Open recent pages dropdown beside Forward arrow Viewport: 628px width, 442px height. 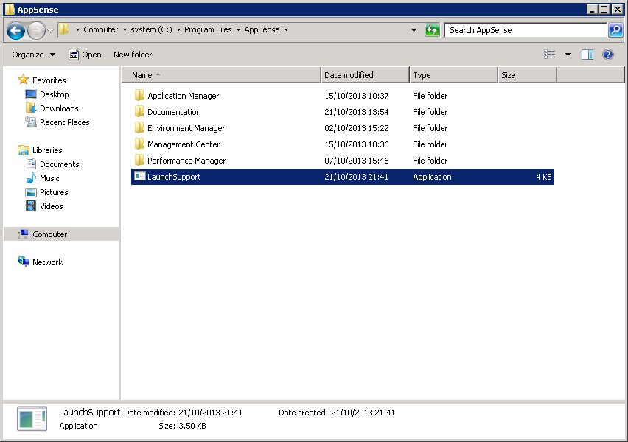tap(50, 30)
